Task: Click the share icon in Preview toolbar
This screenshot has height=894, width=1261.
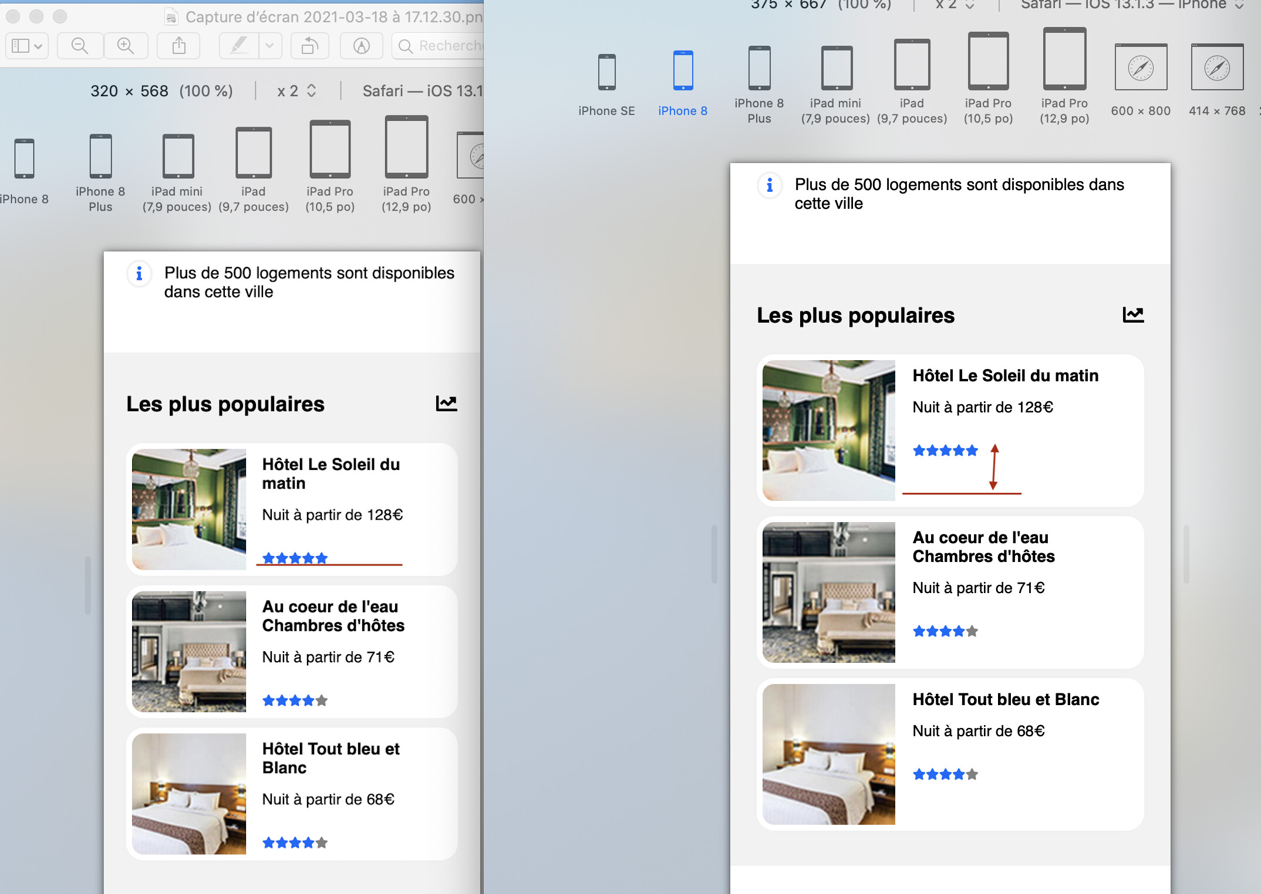Action: pos(179,46)
